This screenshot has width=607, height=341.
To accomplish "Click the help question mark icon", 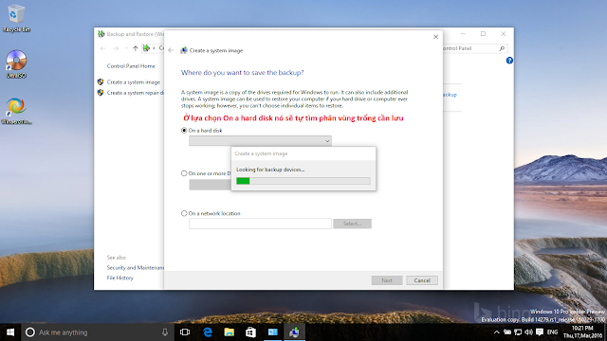I will pyautogui.click(x=509, y=61).
